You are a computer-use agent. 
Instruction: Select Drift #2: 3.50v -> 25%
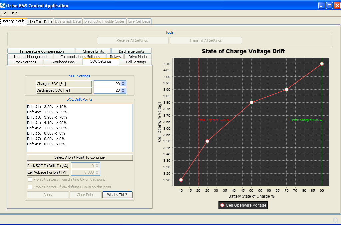(80, 112)
